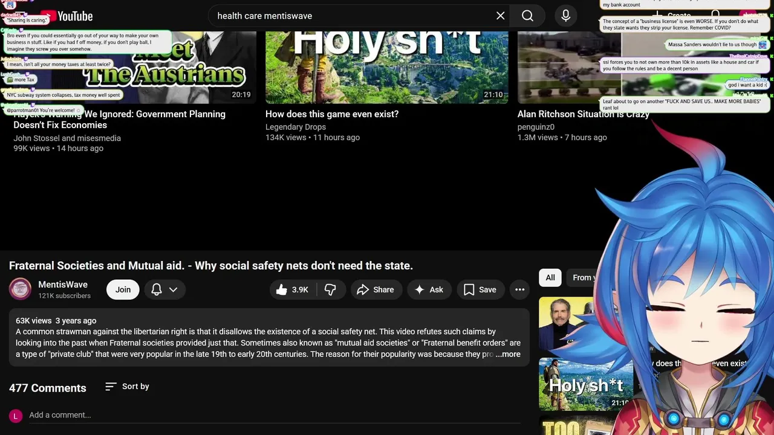Like the video with thumbs up
Image resolution: width=774 pixels, height=435 pixels.
(293, 289)
